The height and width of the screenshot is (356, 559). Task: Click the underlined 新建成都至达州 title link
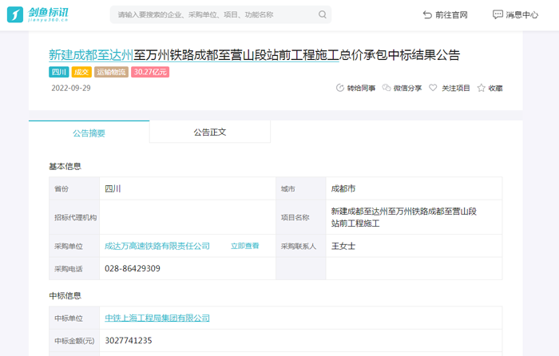click(91, 55)
